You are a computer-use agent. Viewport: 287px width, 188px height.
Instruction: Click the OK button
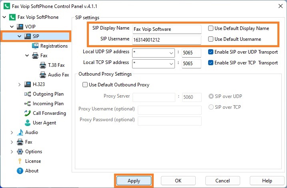click(x=178, y=181)
